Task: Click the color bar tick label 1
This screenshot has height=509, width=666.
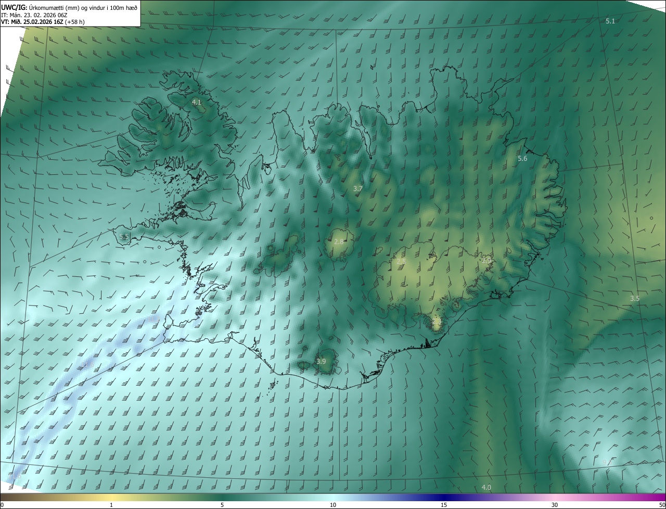Action: (111, 505)
